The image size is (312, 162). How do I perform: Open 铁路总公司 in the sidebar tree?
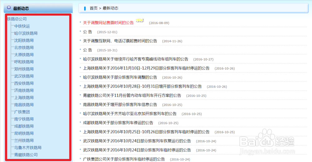tap(17, 19)
